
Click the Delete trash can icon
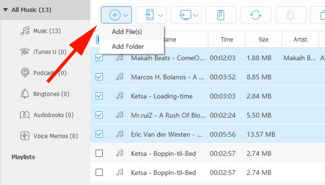pyautogui.click(x=221, y=15)
